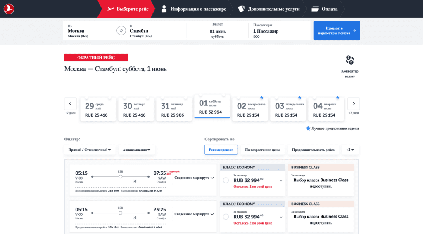Viewport: 423px width, 234px height.
Task: Click the 'Следующий день' next-day label
Action: pyautogui.click(x=173, y=172)
